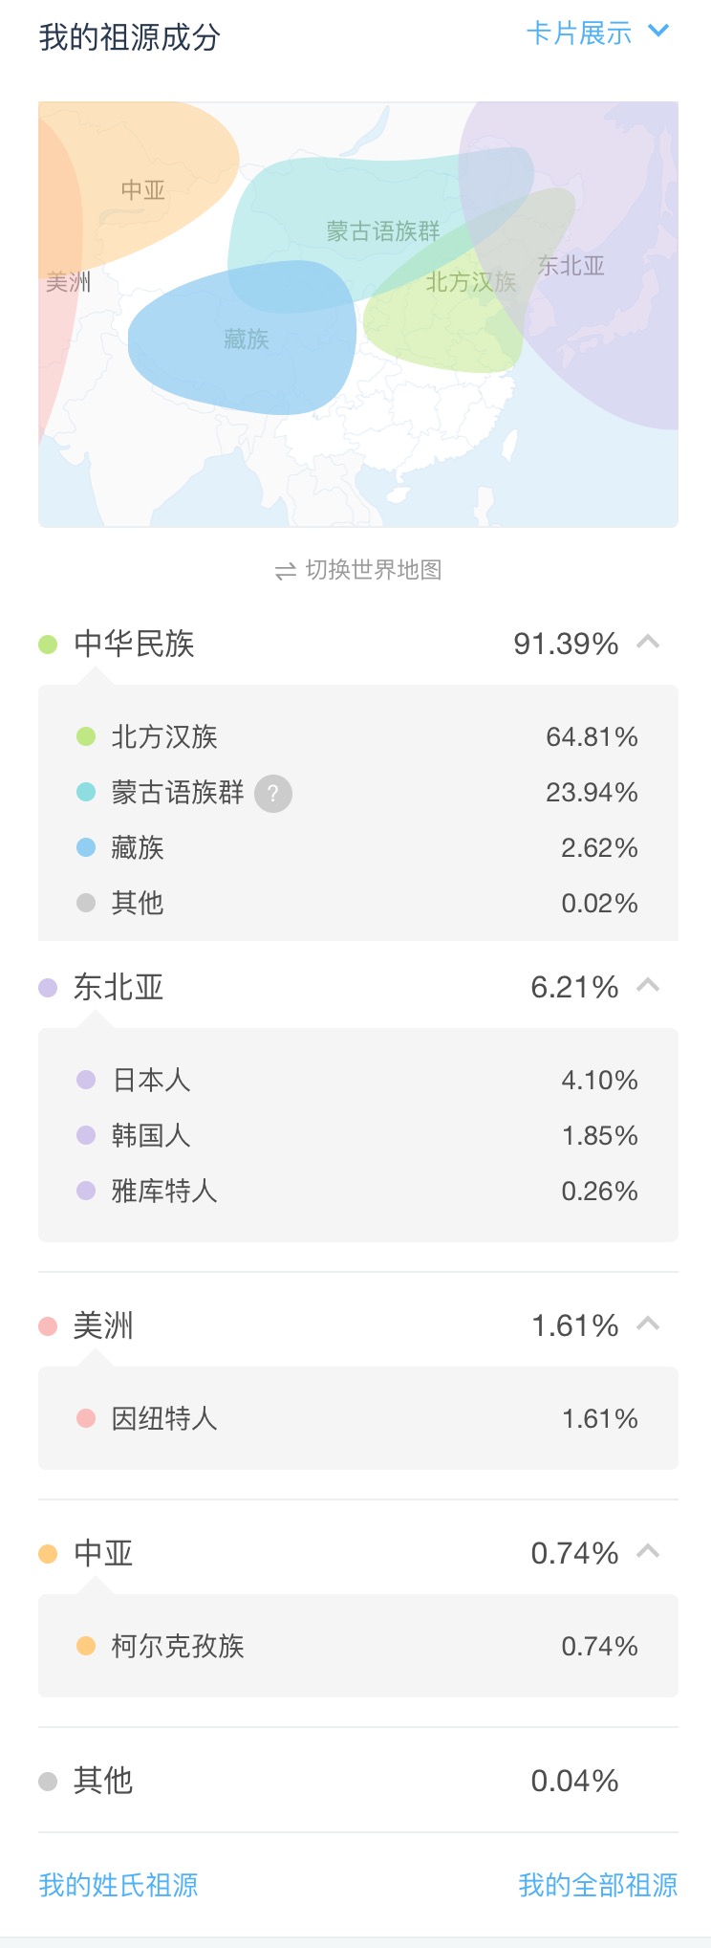Open the 我的姓氏祖源 link

point(118,1885)
